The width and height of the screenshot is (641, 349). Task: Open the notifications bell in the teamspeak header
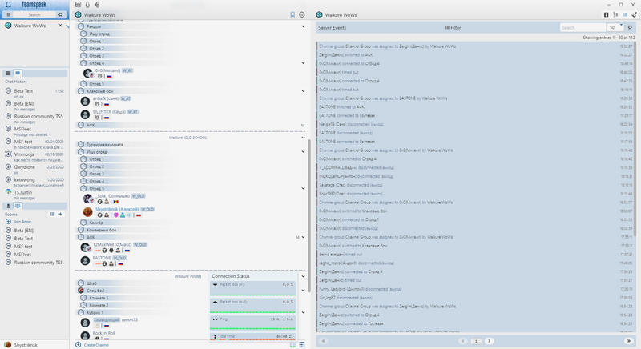coord(8,5)
